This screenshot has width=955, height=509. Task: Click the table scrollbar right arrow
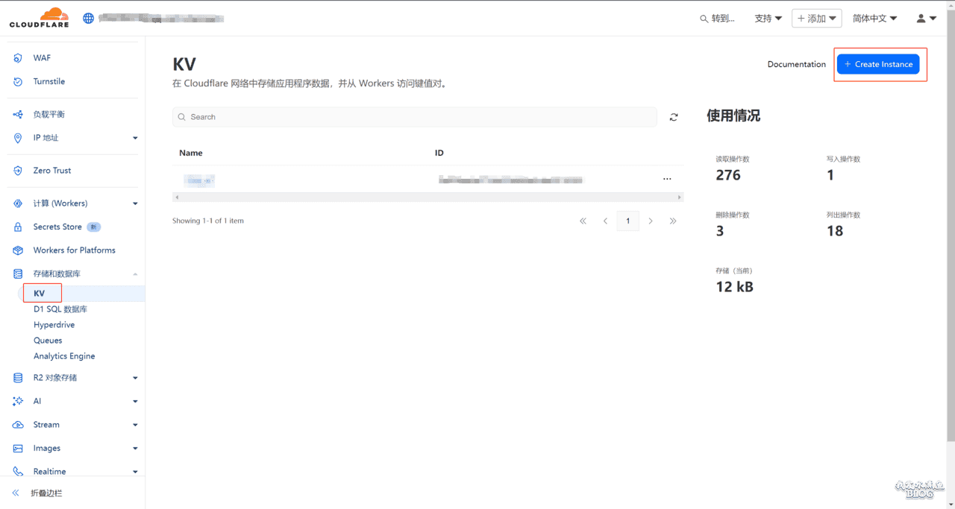click(x=680, y=197)
